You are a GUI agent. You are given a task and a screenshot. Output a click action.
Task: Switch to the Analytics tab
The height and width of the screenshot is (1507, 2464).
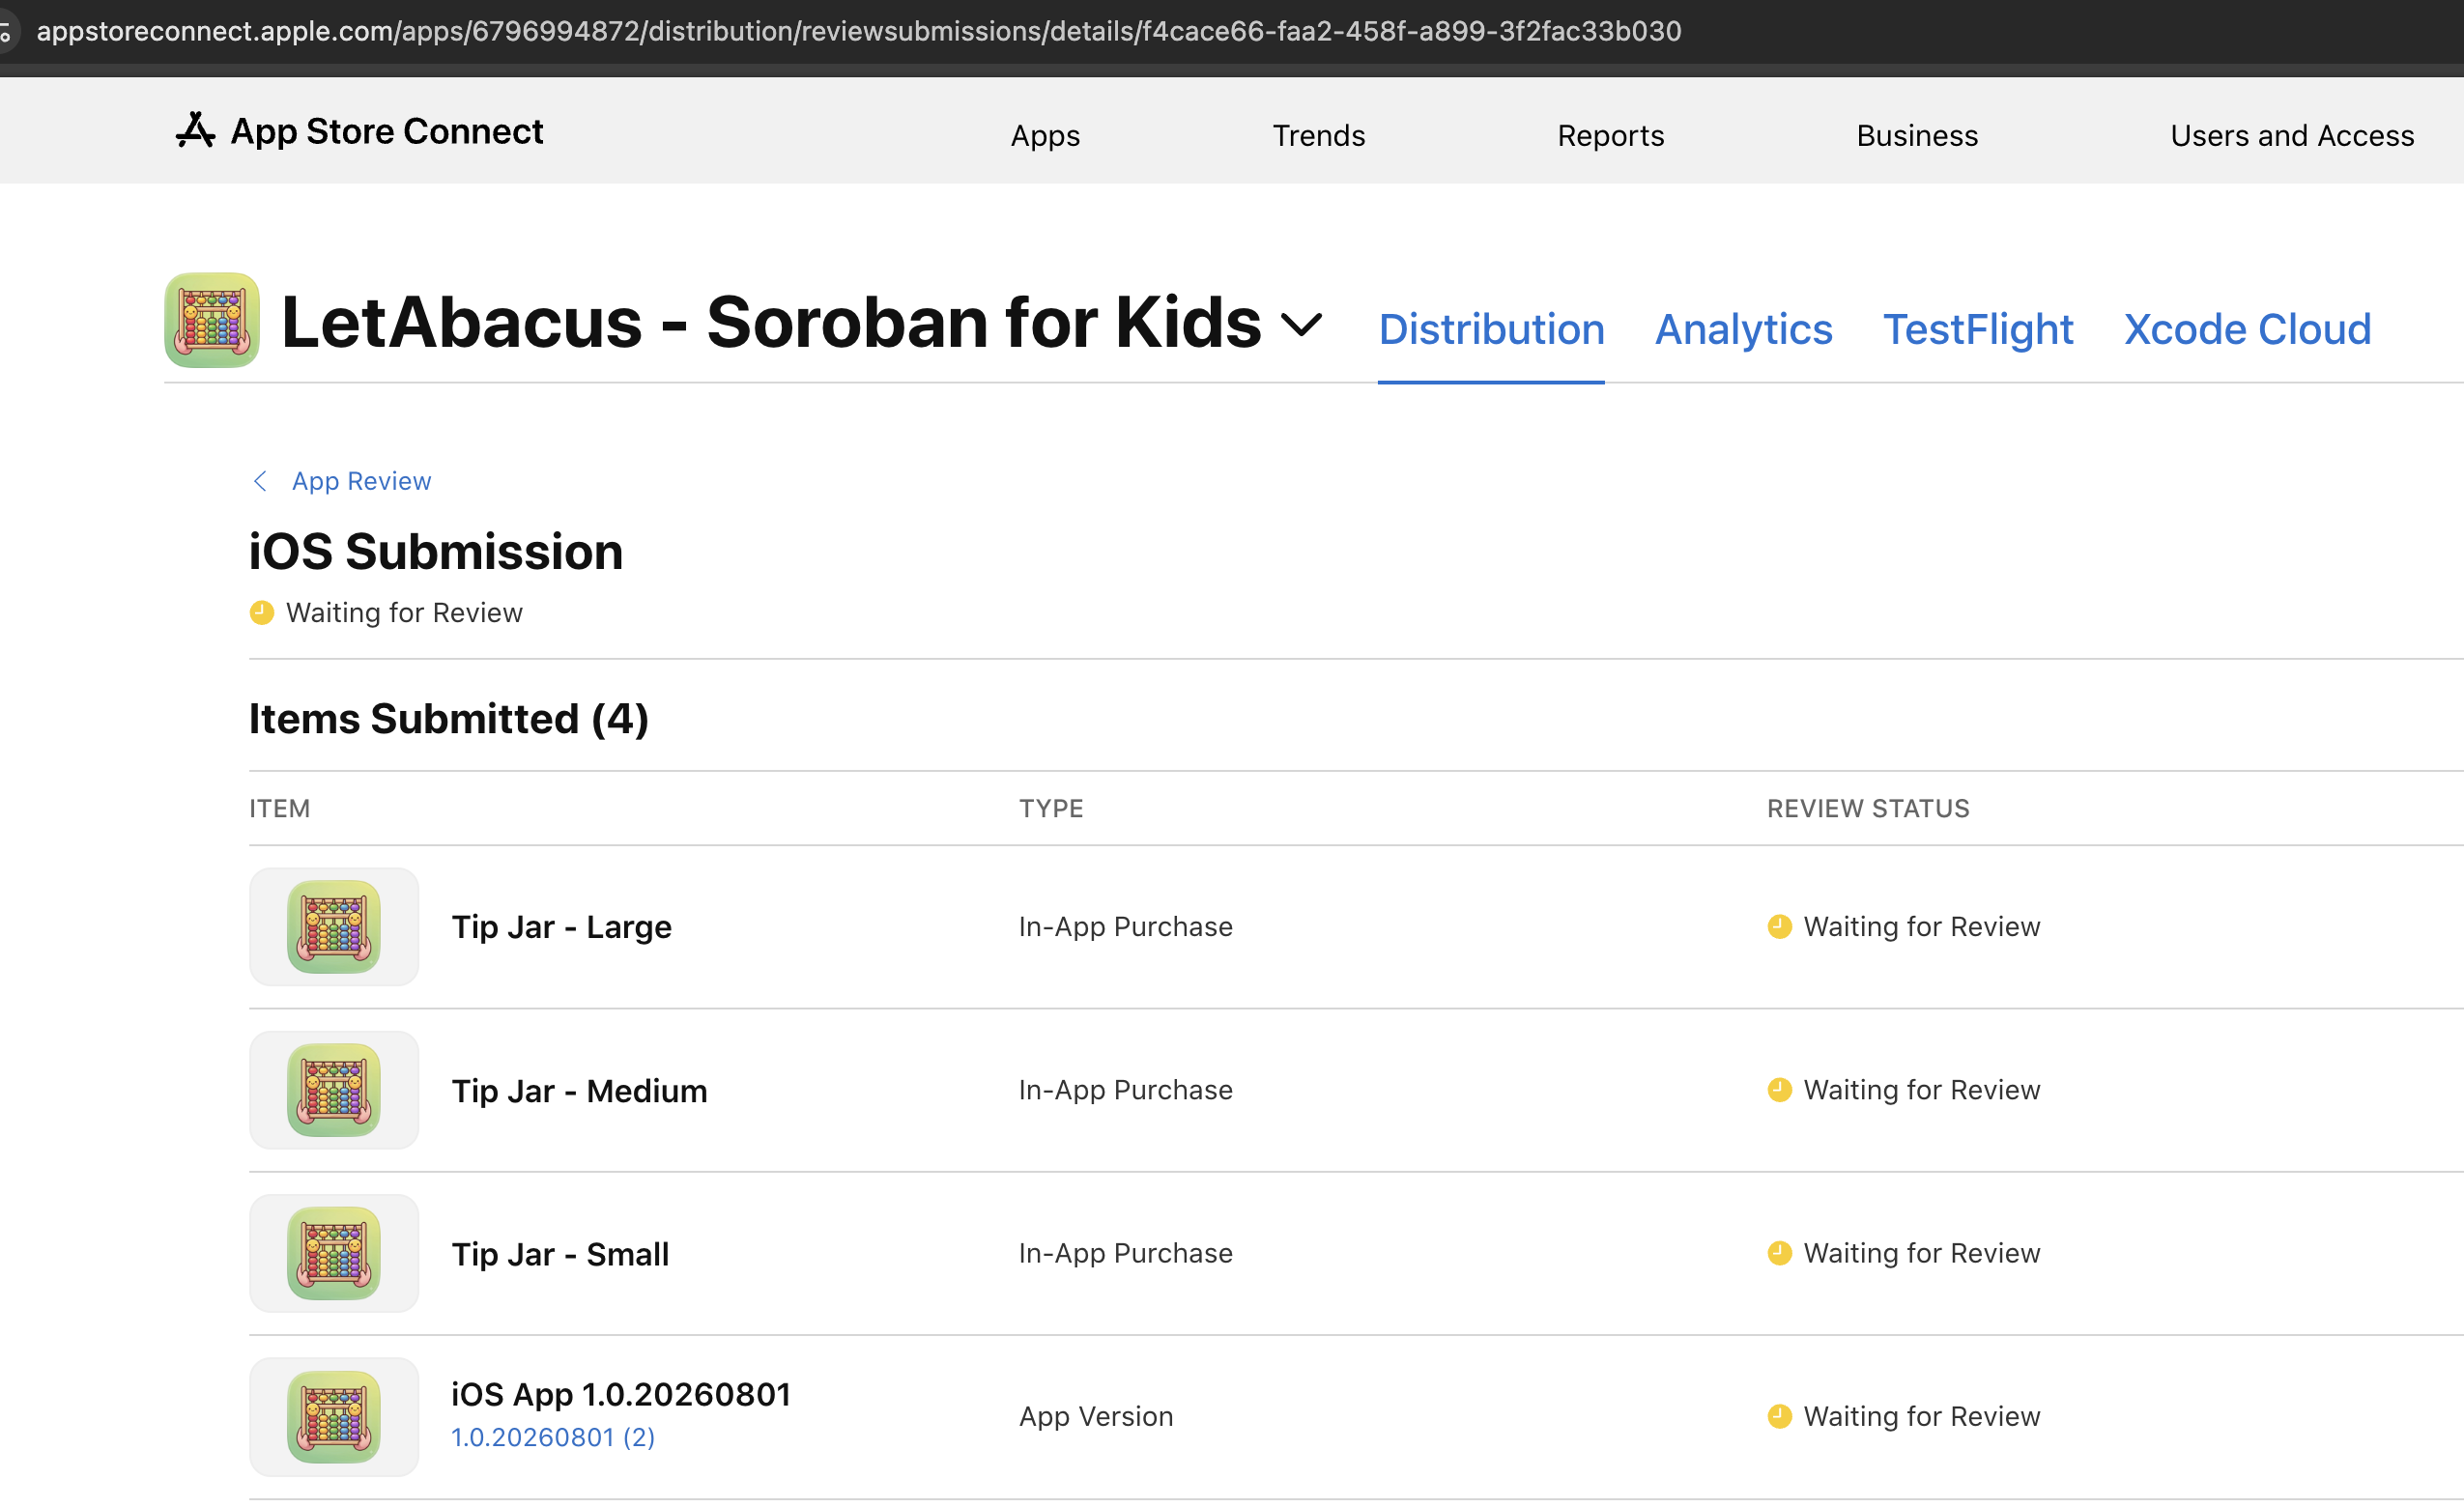pyautogui.click(x=1743, y=329)
